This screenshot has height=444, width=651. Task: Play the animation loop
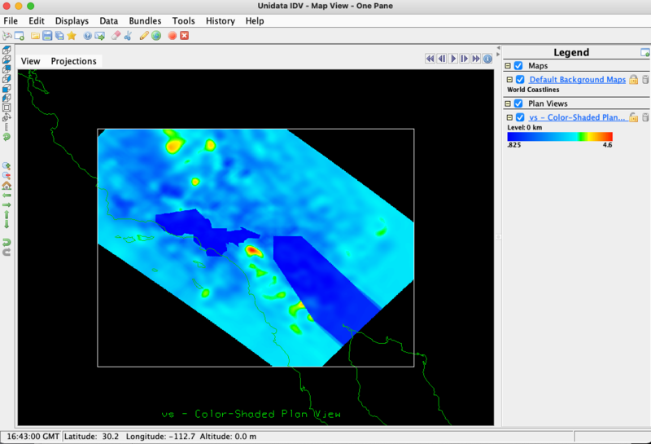click(453, 59)
